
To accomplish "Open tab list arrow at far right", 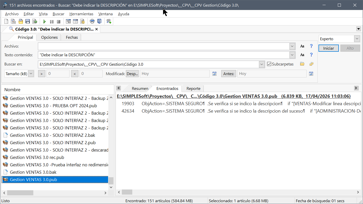I will pyautogui.click(x=359, y=29).
